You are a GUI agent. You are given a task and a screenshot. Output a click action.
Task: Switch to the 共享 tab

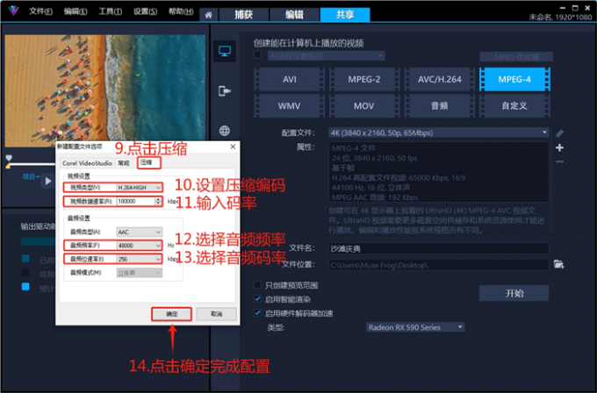(345, 15)
